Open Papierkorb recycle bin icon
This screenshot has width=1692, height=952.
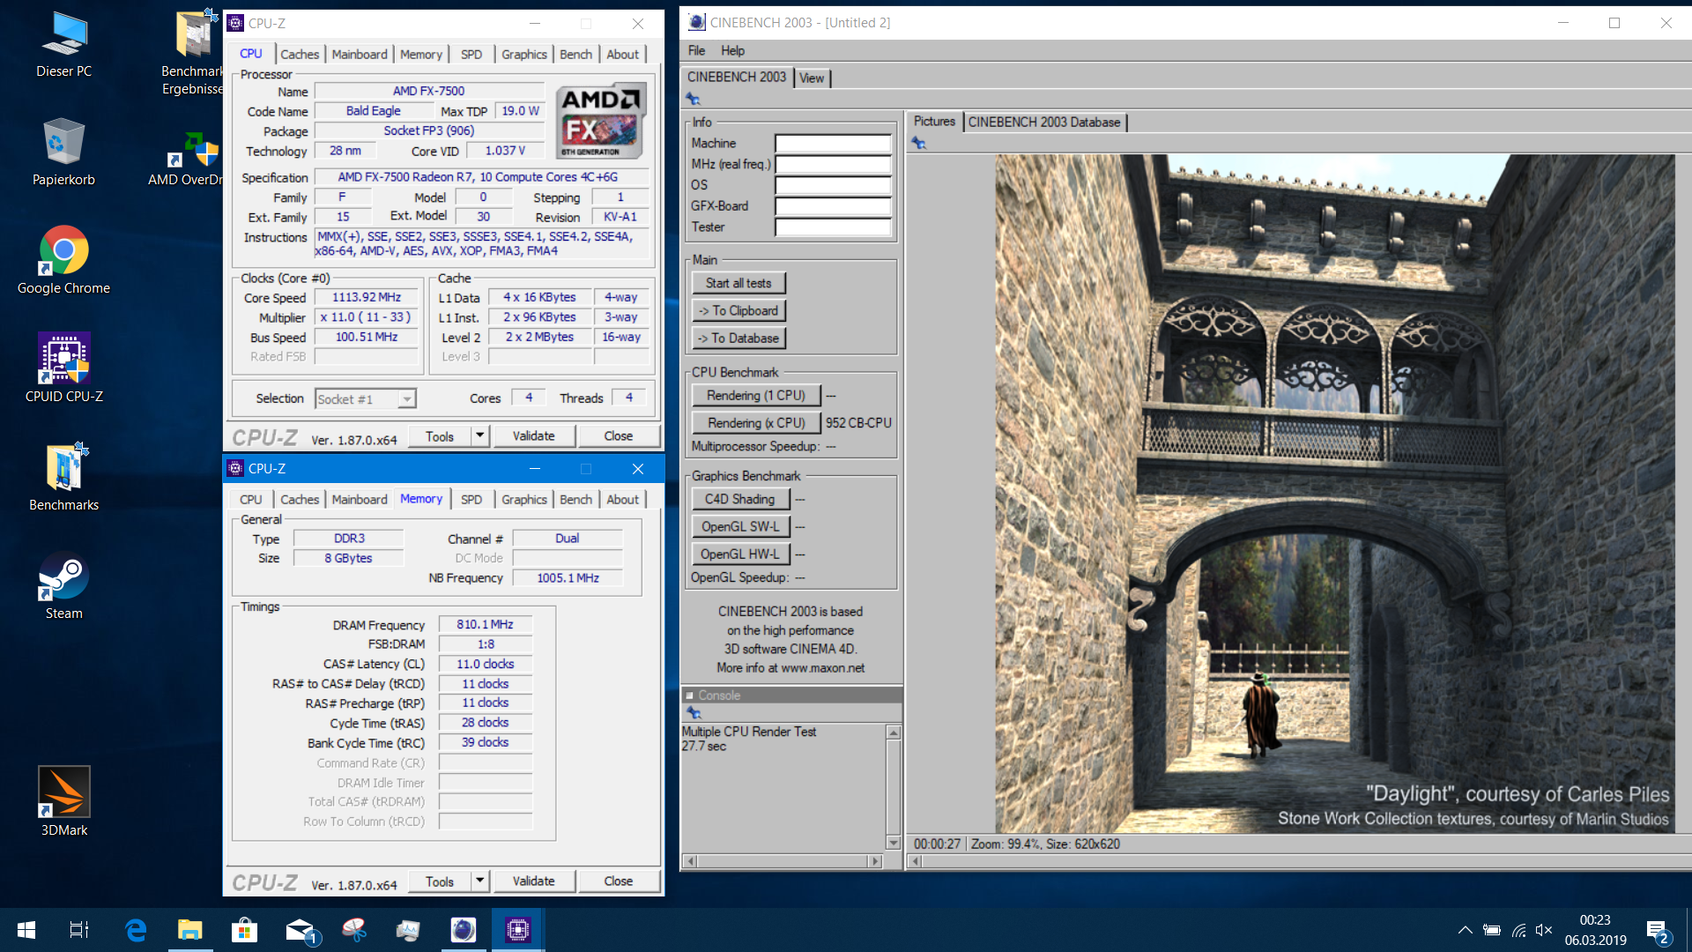(63, 152)
